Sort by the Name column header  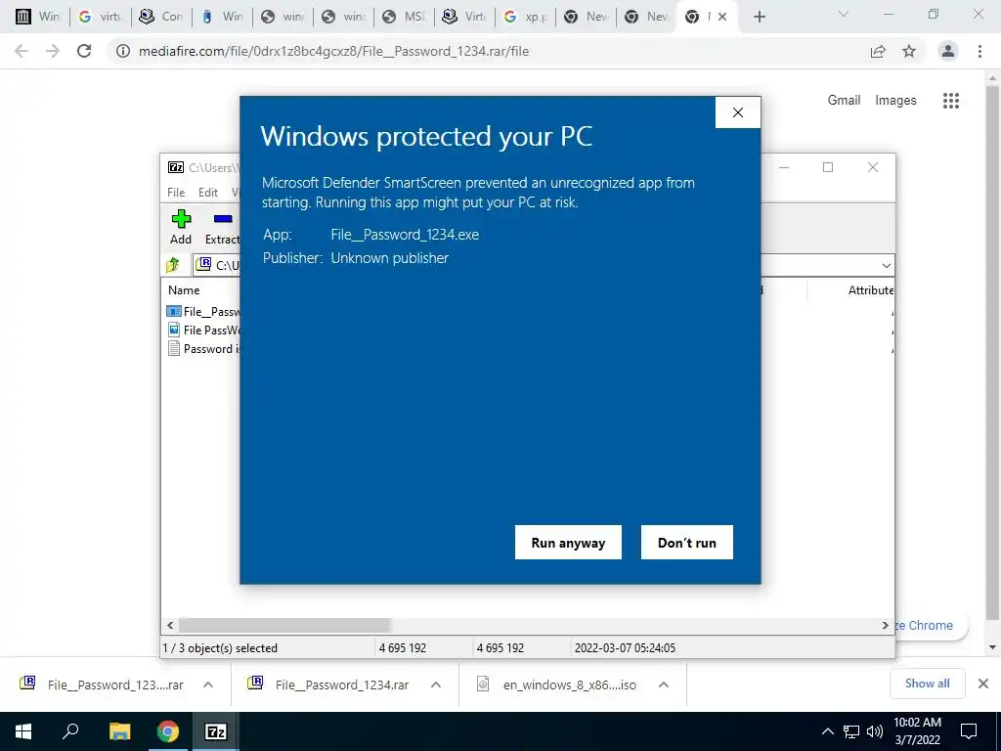tap(184, 289)
